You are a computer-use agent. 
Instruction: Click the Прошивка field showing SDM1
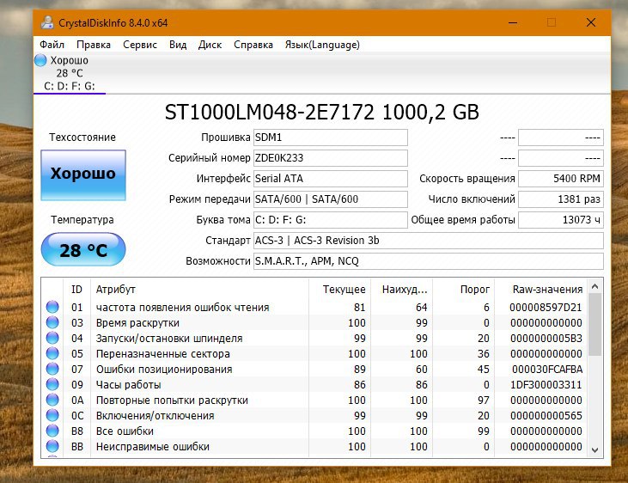pos(331,138)
